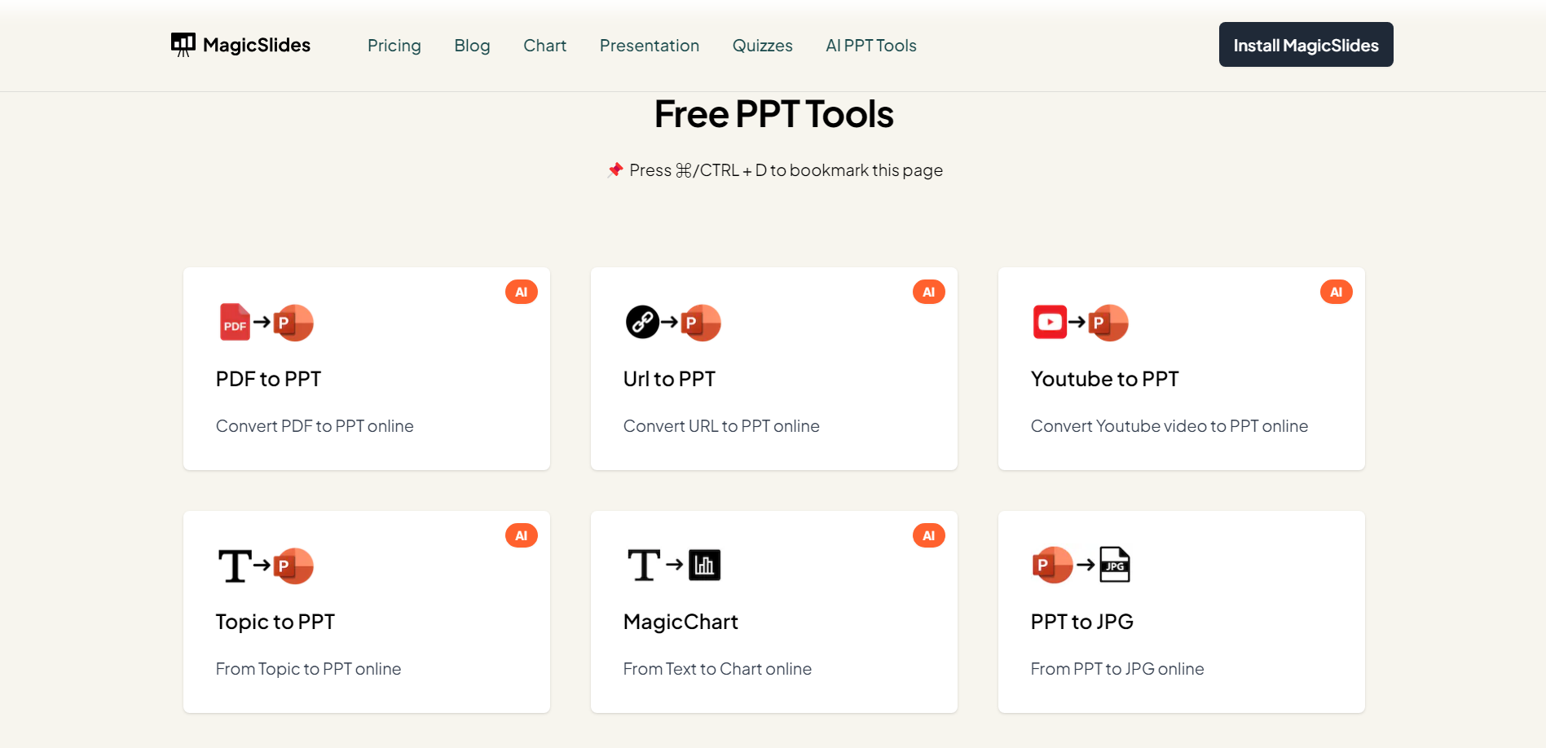Click the AI badge on Youtube to PPT card
Image resolution: width=1546 pixels, height=748 pixels.
tap(1336, 293)
